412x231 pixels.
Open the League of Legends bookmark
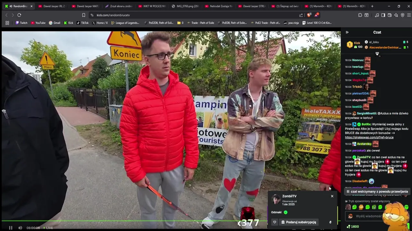[125, 23]
